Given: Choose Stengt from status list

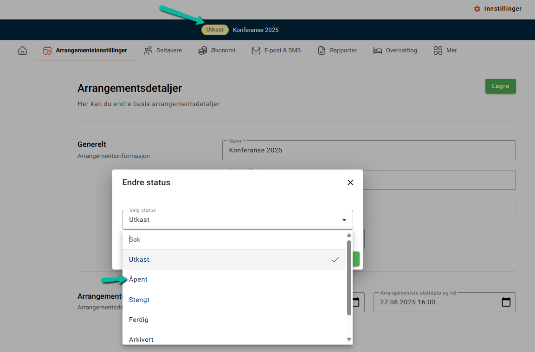Looking at the screenshot, I should (x=139, y=300).
